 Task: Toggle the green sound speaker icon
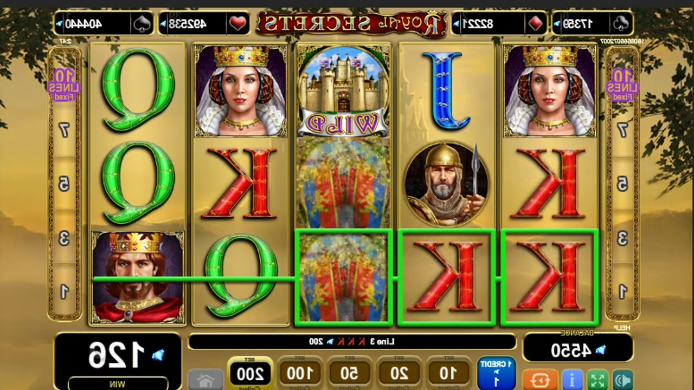pyautogui.click(x=622, y=379)
